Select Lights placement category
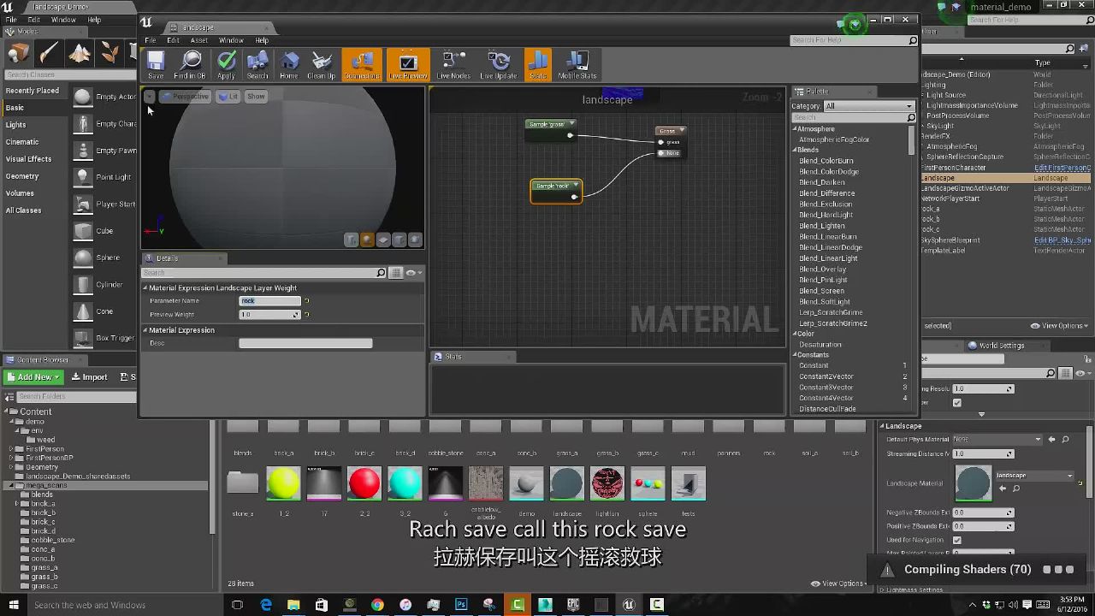This screenshot has height=616, width=1095. (16, 125)
